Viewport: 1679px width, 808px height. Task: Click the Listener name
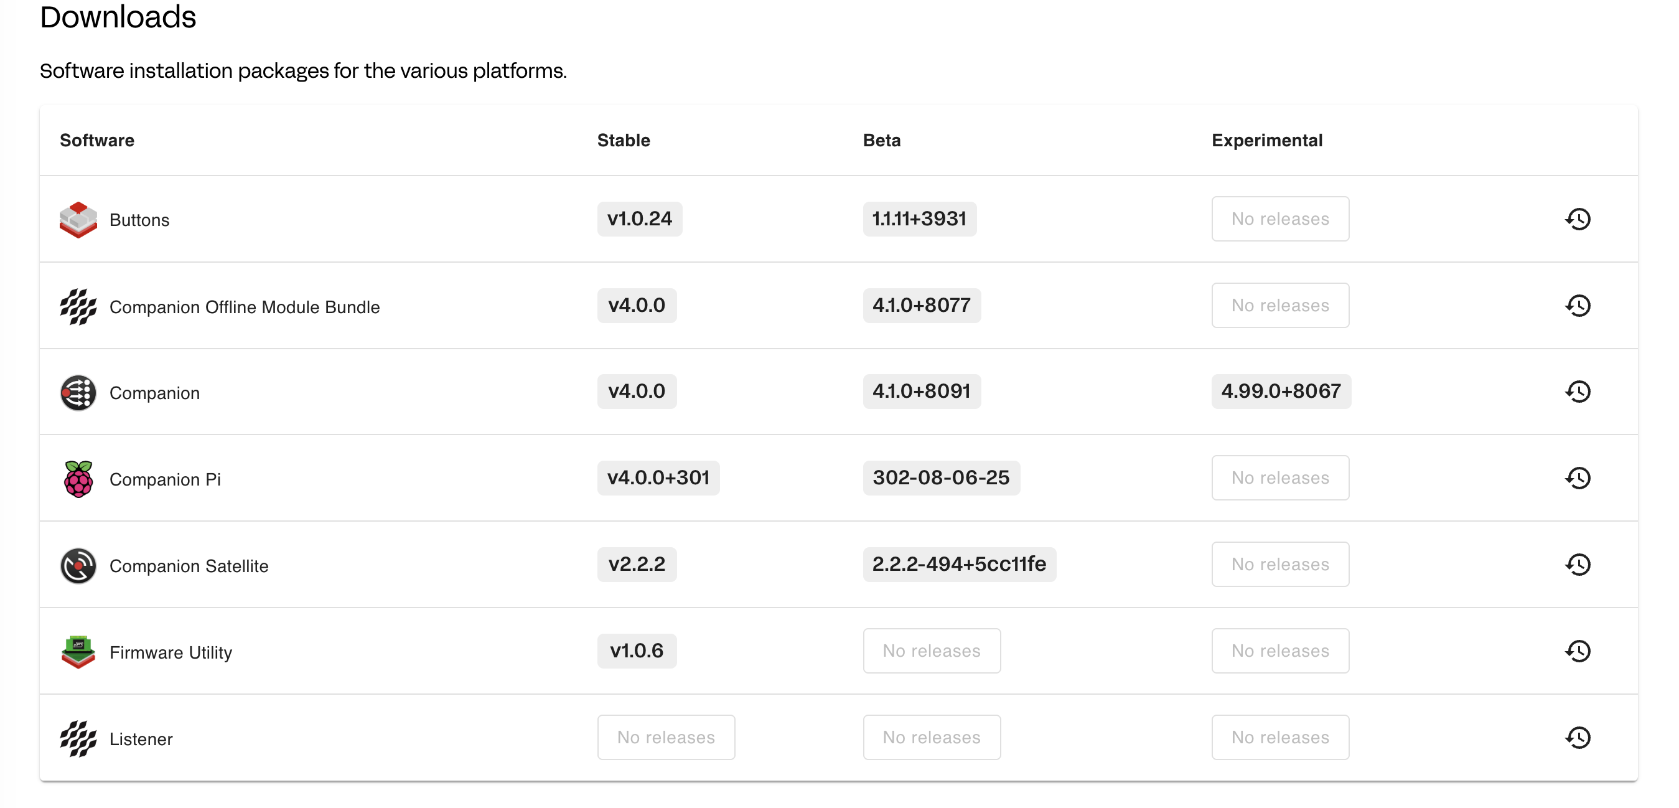pos(141,740)
